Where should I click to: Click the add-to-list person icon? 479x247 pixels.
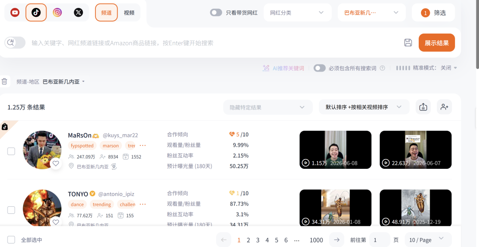click(x=444, y=107)
